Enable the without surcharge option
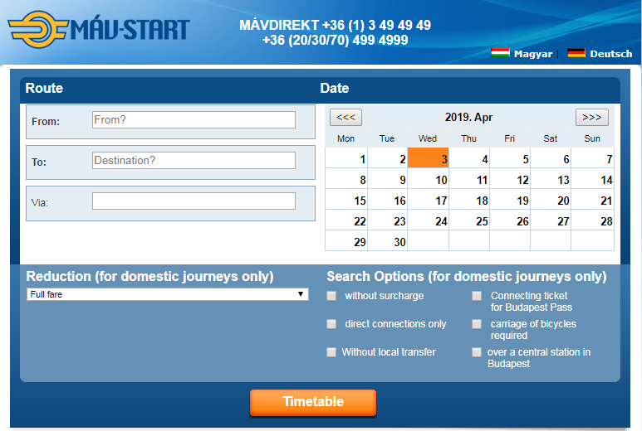The width and height of the screenshot is (642, 431). [x=332, y=296]
